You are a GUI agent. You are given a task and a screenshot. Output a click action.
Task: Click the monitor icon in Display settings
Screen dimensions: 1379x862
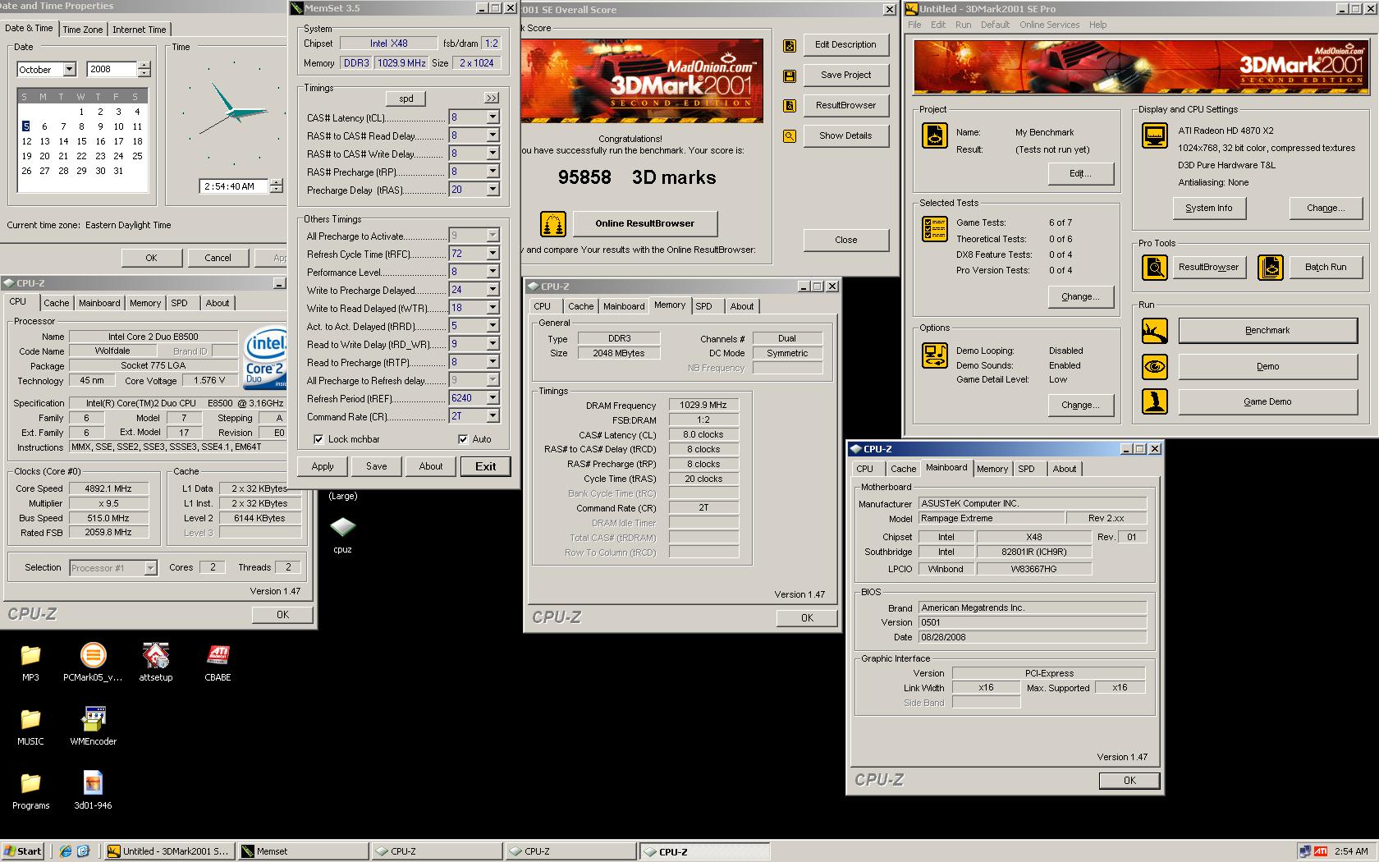point(1155,135)
